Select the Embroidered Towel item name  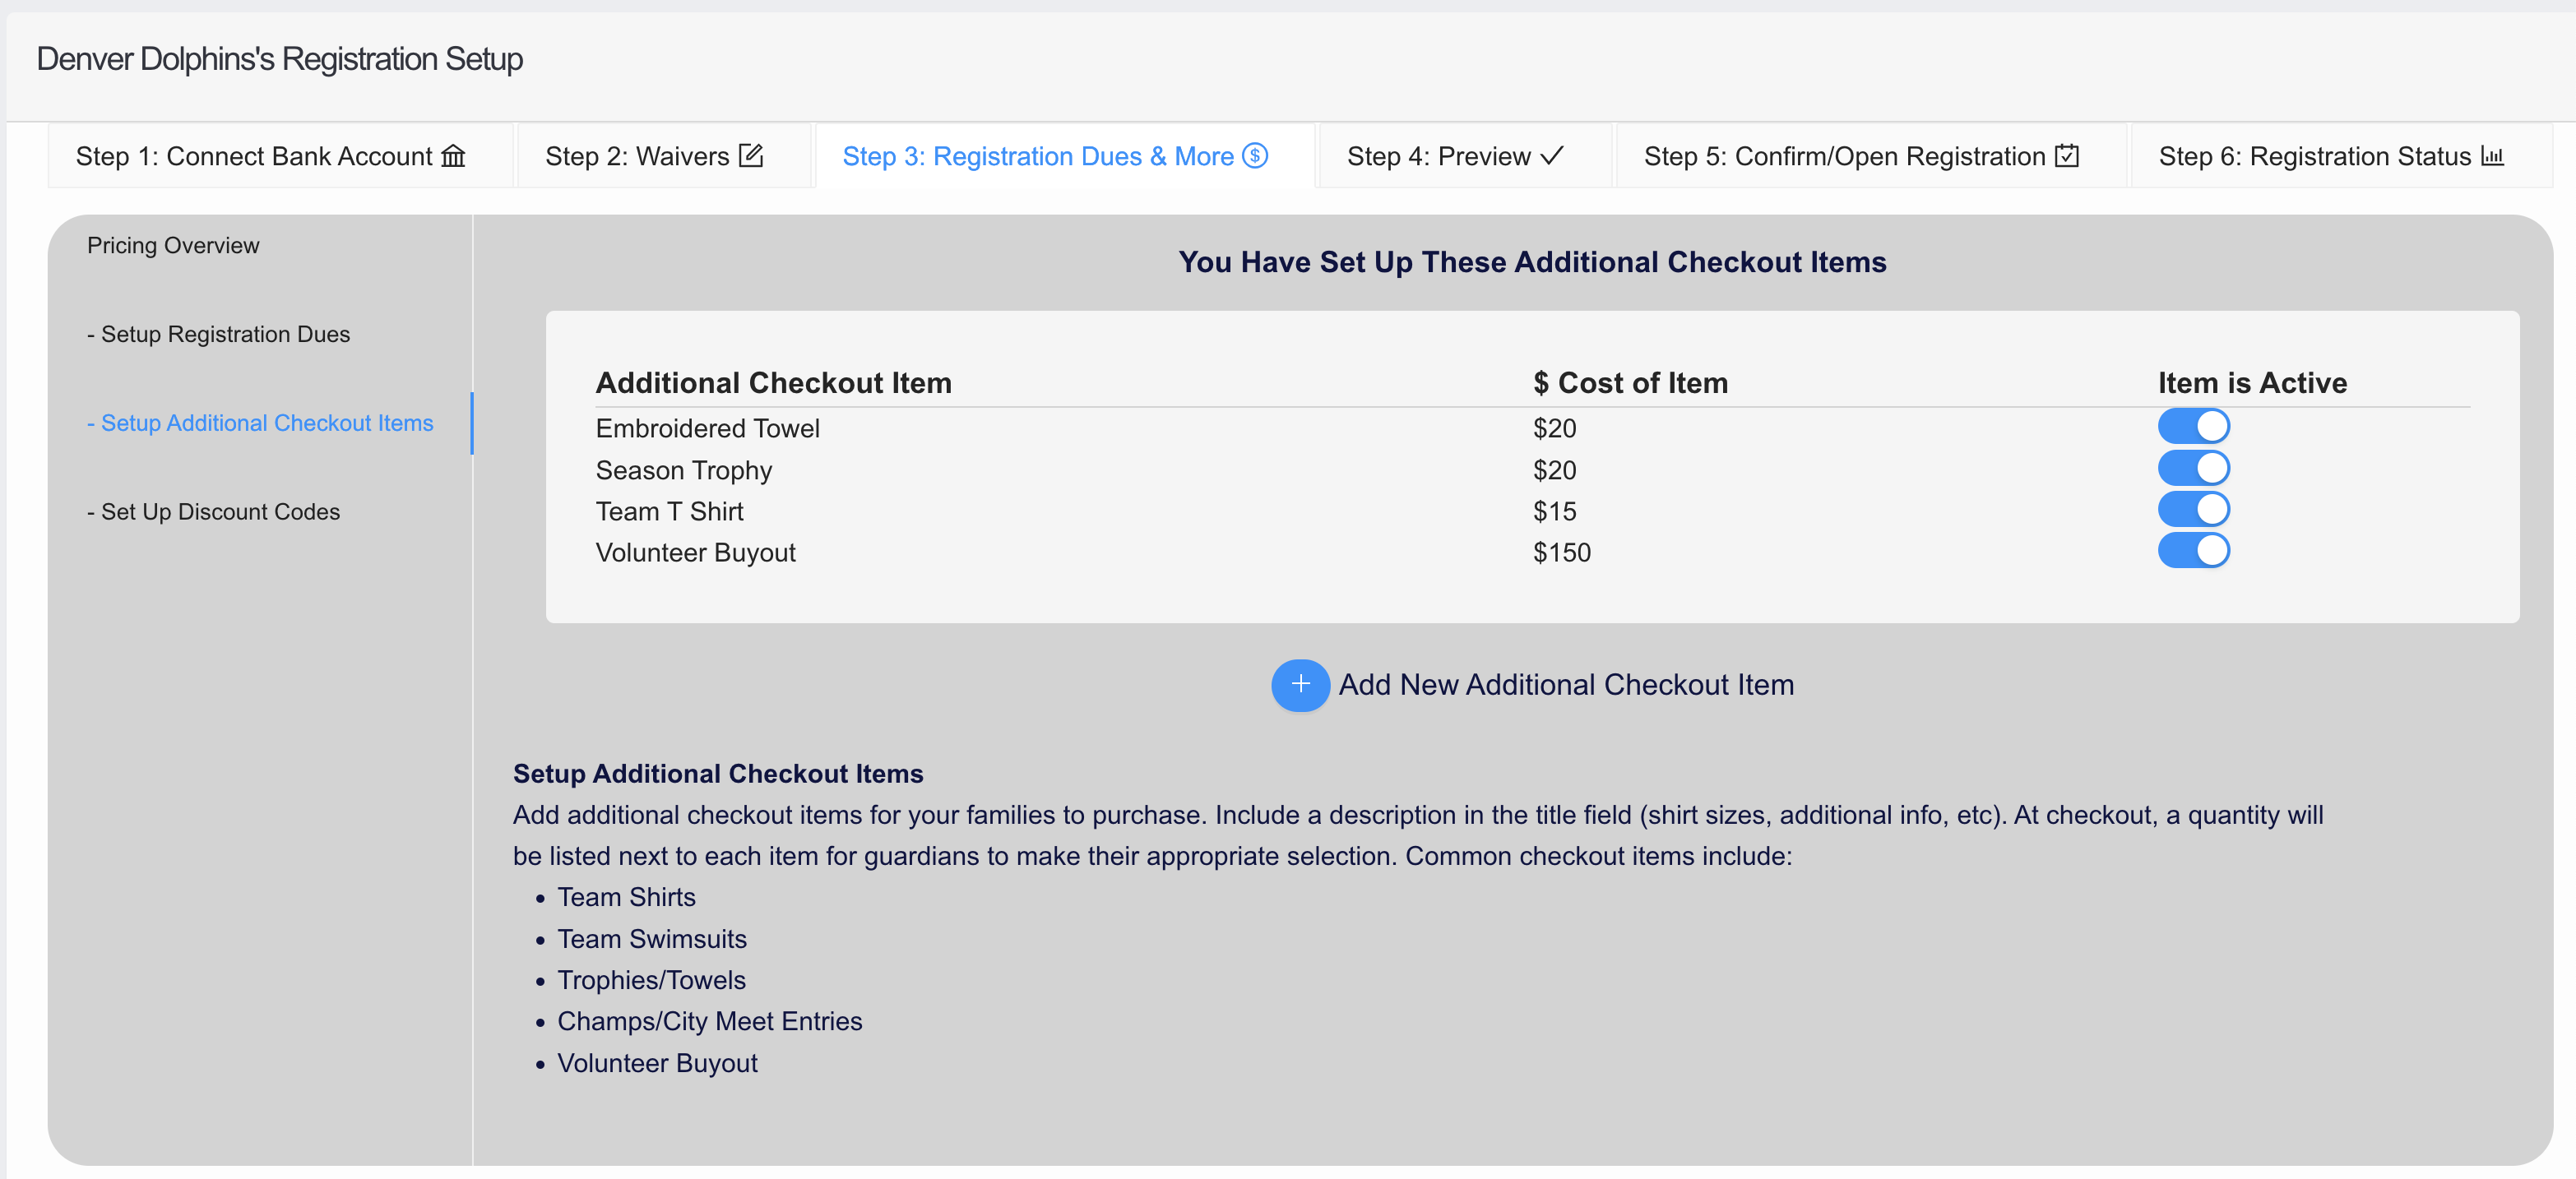point(707,429)
